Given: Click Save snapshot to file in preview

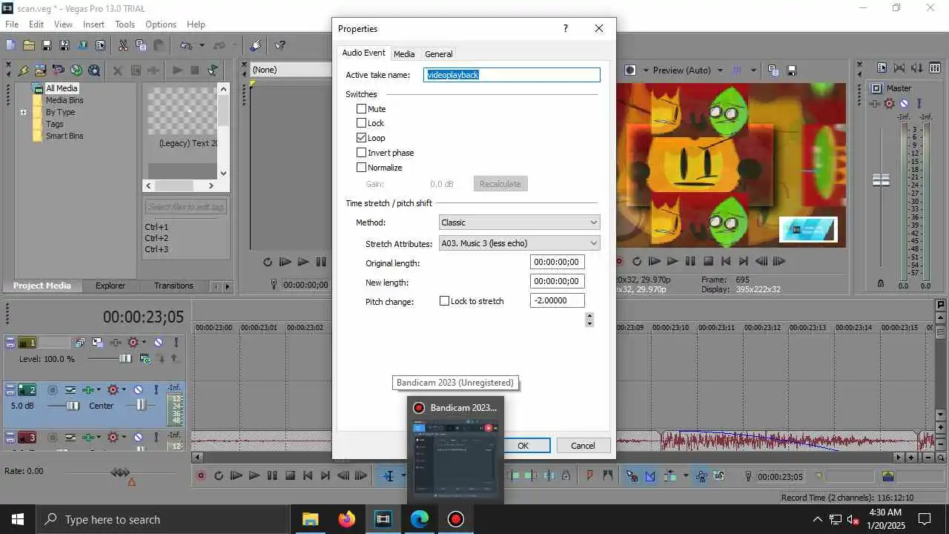Looking at the screenshot, I should point(791,70).
